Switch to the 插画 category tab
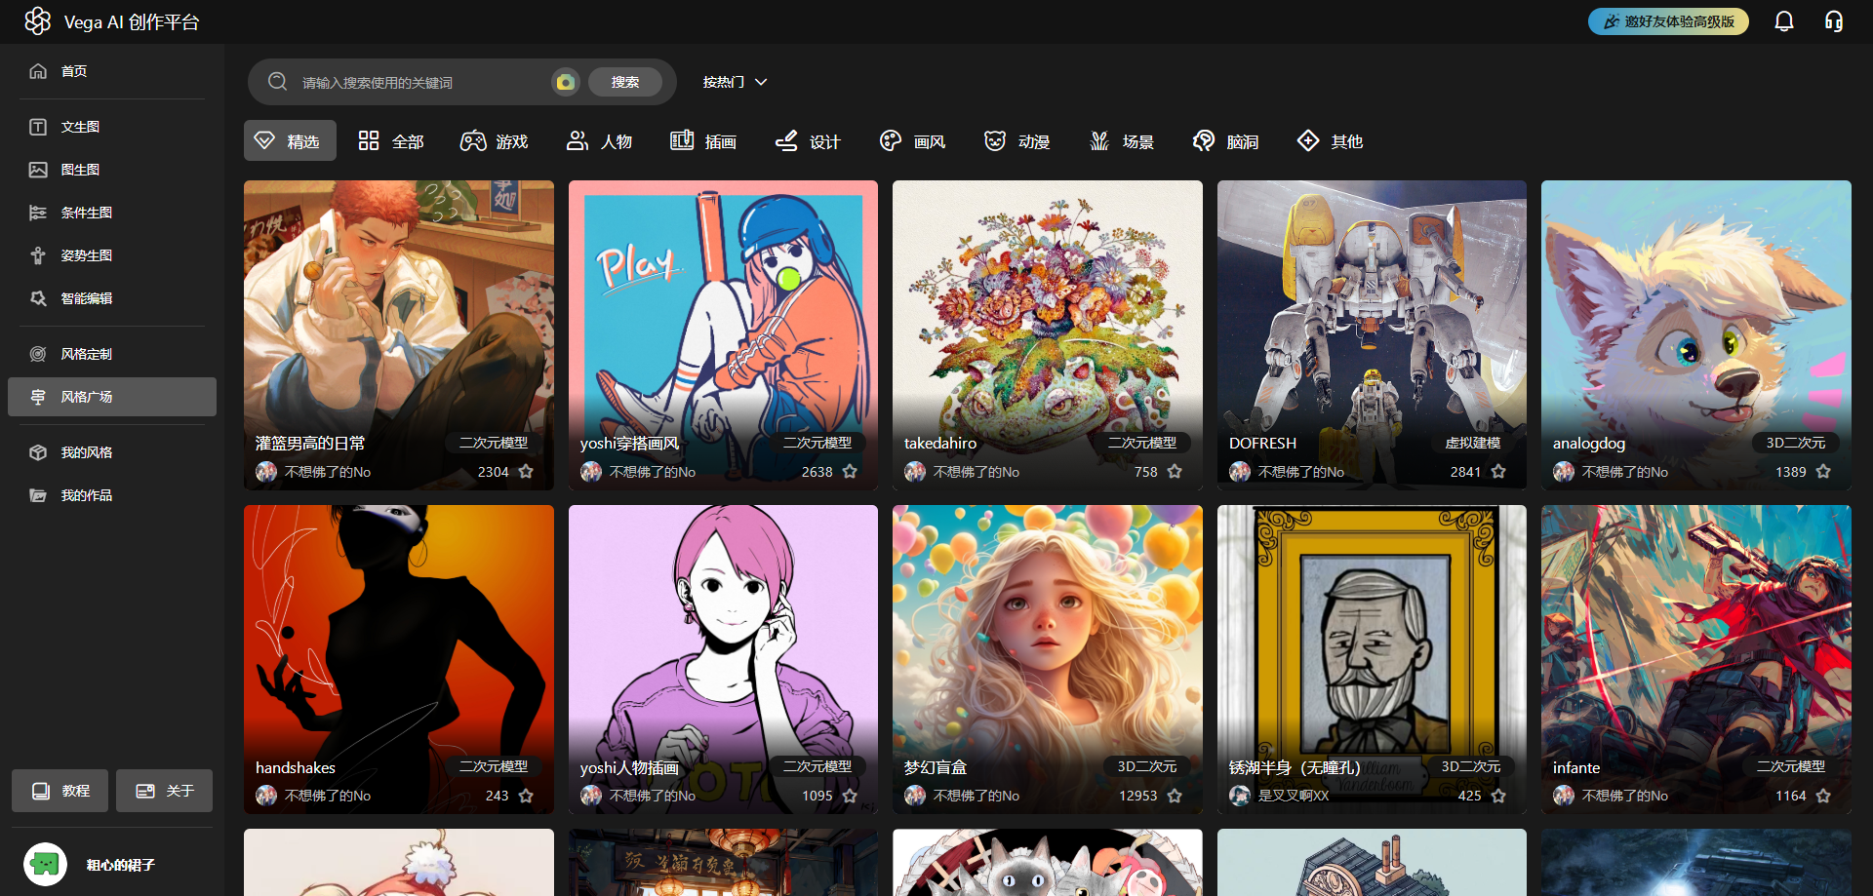Viewport: 1873px width, 896px height. pyautogui.click(x=703, y=141)
